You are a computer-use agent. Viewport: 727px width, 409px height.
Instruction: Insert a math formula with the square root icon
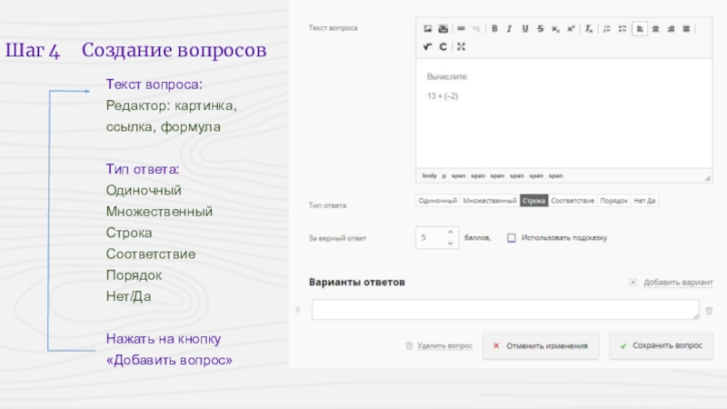[427, 46]
